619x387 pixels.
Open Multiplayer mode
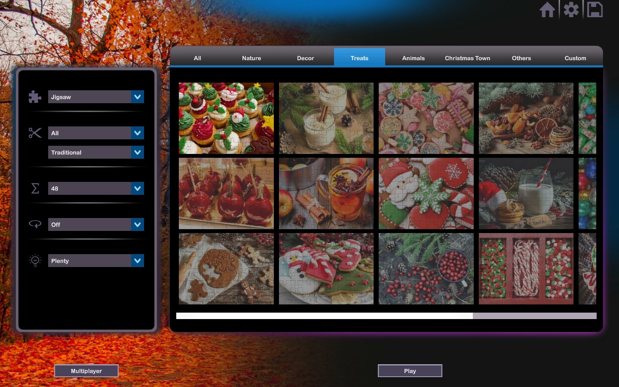click(86, 371)
